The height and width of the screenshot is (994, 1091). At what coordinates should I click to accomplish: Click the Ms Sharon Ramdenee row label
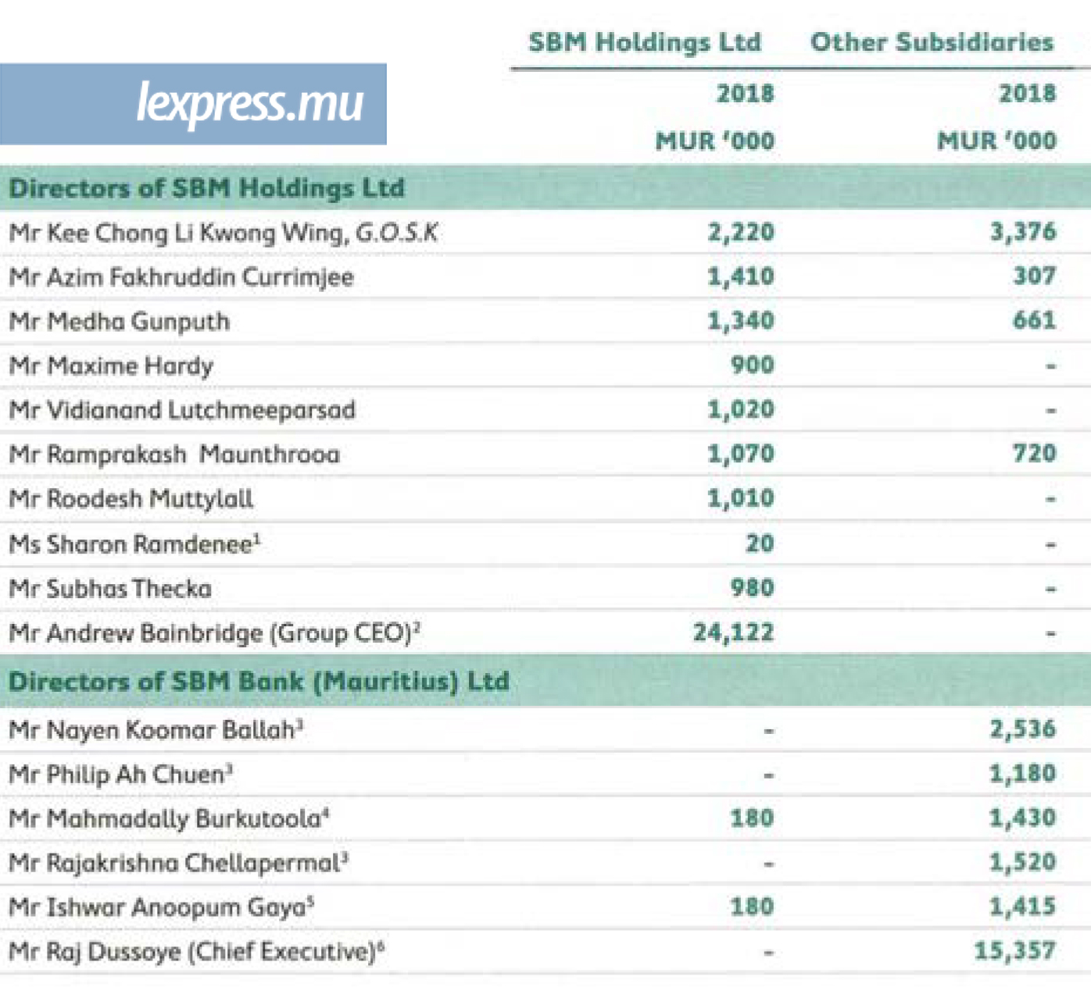tap(134, 543)
